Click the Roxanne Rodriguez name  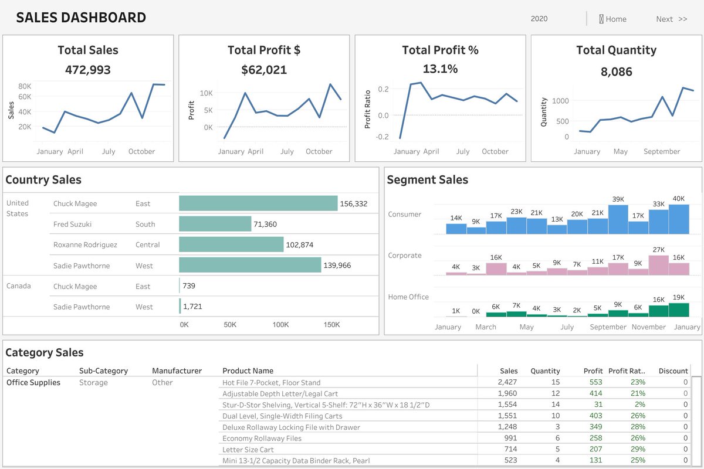(x=85, y=244)
